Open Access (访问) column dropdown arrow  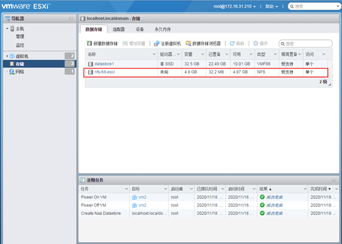(323, 54)
